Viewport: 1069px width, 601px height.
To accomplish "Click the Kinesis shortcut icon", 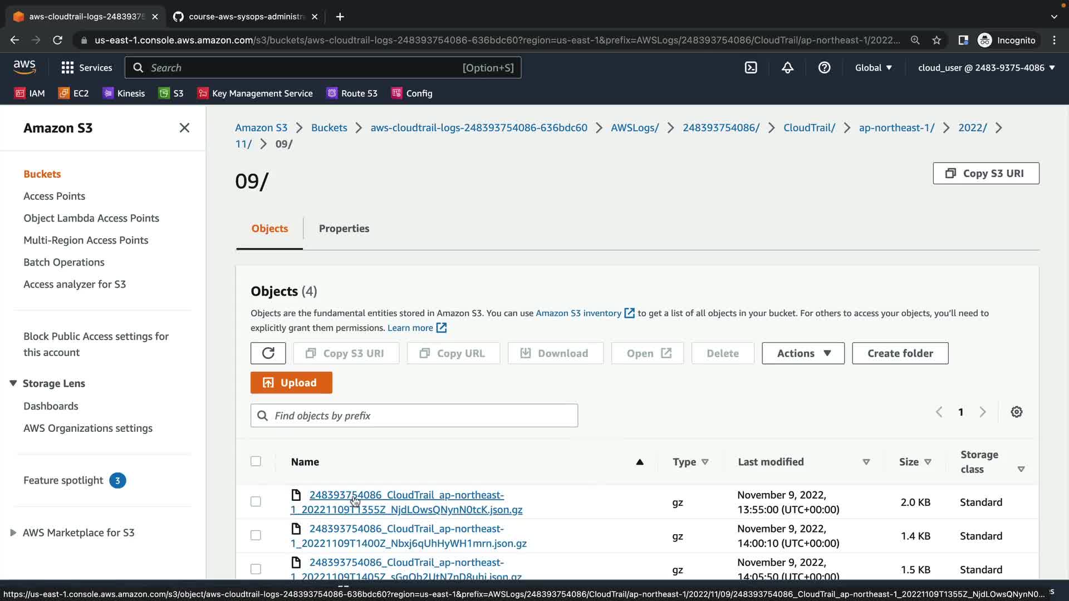I will (x=124, y=93).
